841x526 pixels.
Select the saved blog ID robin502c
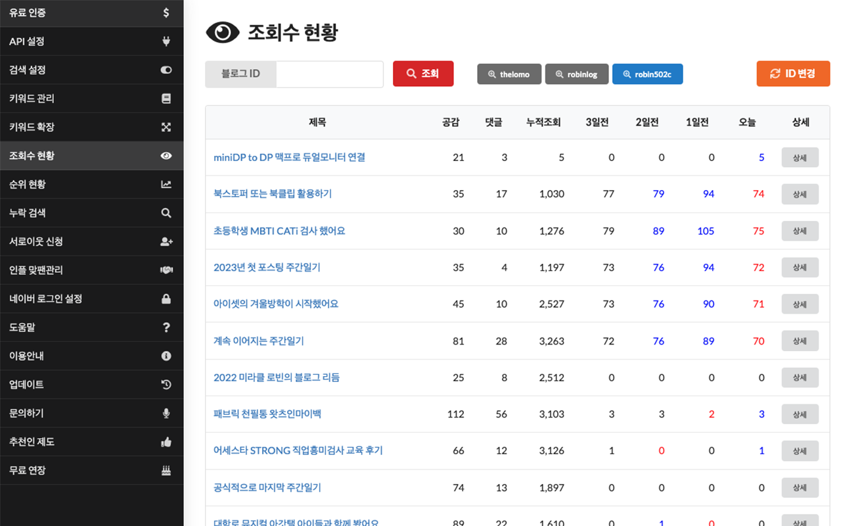pyautogui.click(x=647, y=74)
